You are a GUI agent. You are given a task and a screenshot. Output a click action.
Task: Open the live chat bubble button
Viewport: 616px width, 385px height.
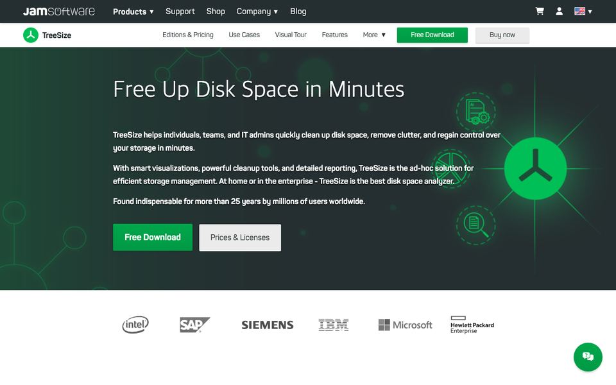(588, 357)
